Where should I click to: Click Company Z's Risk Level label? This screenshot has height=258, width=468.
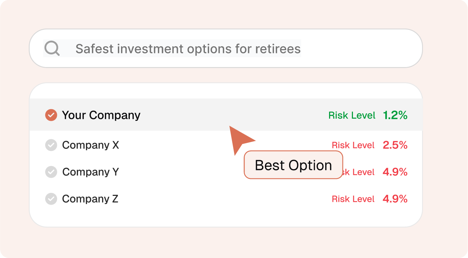click(x=353, y=199)
